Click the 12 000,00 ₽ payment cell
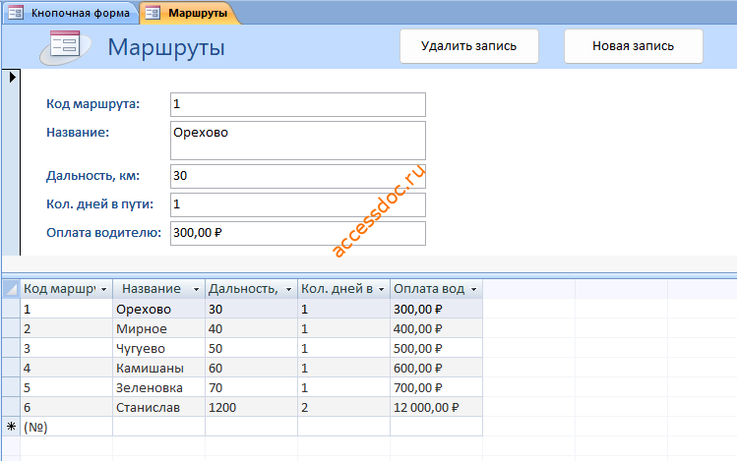Image resolution: width=737 pixels, height=461 pixels. (436, 407)
